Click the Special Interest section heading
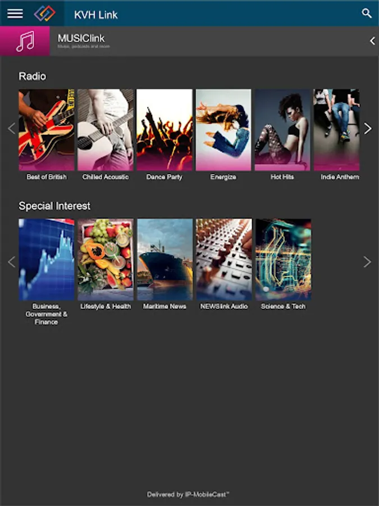Screen dimensions: 379x506 tap(54, 206)
